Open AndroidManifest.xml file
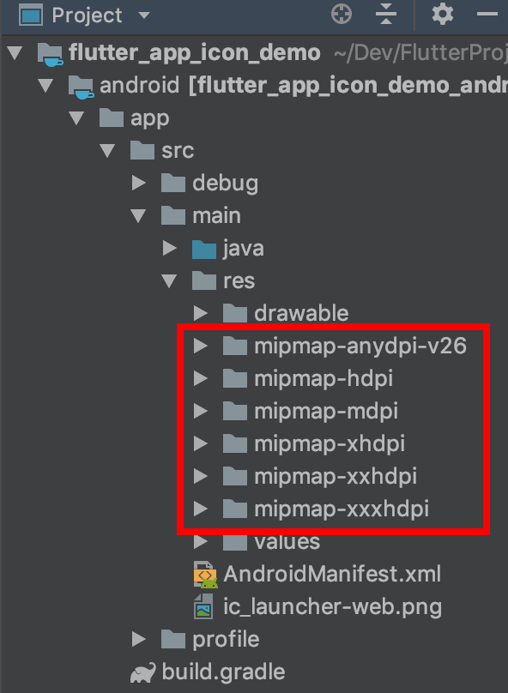 pyautogui.click(x=332, y=574)
